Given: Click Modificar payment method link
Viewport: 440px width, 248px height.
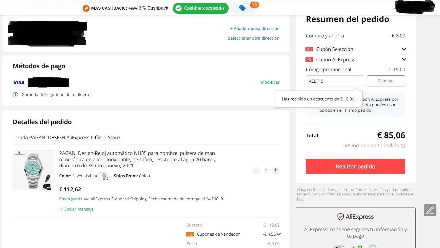Looking at the screenshot, I should (x=270, y=82).
